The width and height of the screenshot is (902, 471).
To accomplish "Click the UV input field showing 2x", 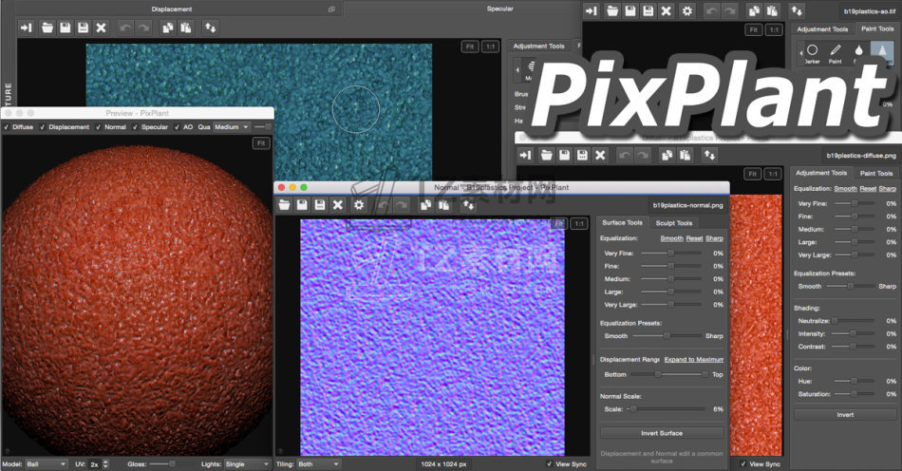I will click(95, 463).
